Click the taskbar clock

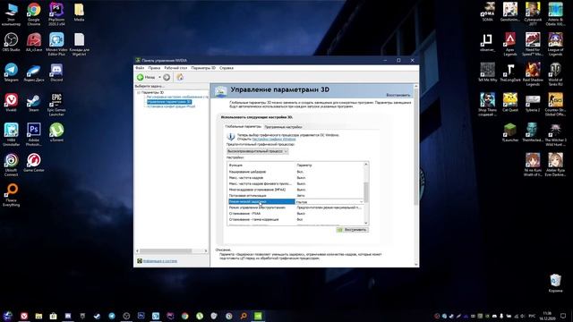(547, 316)
